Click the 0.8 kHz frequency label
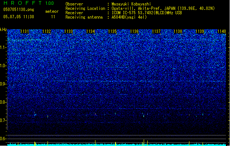Image resolution: width=230 pixels, height=146 pixels. (3, 102)
